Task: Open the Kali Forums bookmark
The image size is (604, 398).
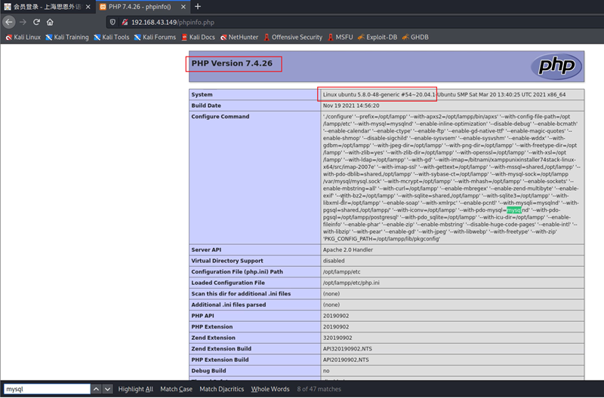Action: (155, 37)
